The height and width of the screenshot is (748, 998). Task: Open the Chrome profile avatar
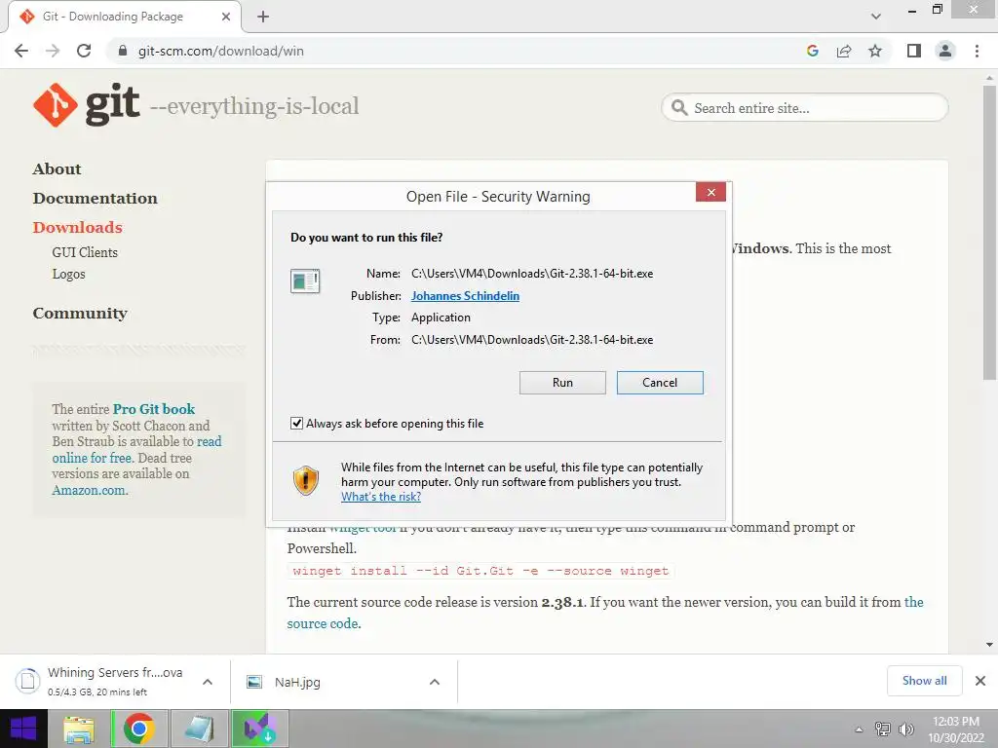pyautogui.click(x=945, y=51)
